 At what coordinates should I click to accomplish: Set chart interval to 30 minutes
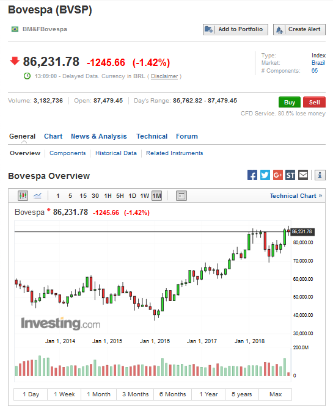[95, 196]
